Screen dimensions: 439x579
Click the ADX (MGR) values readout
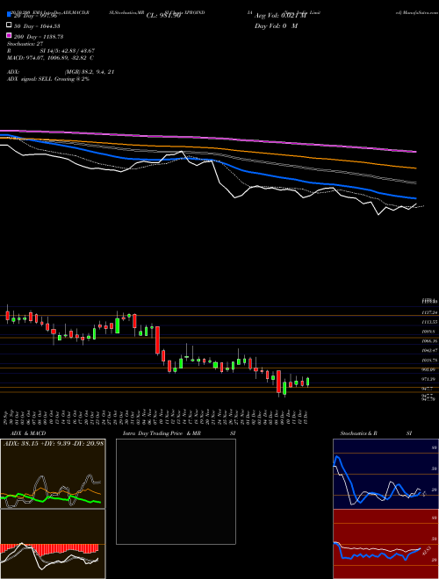[x=89, y=72]
